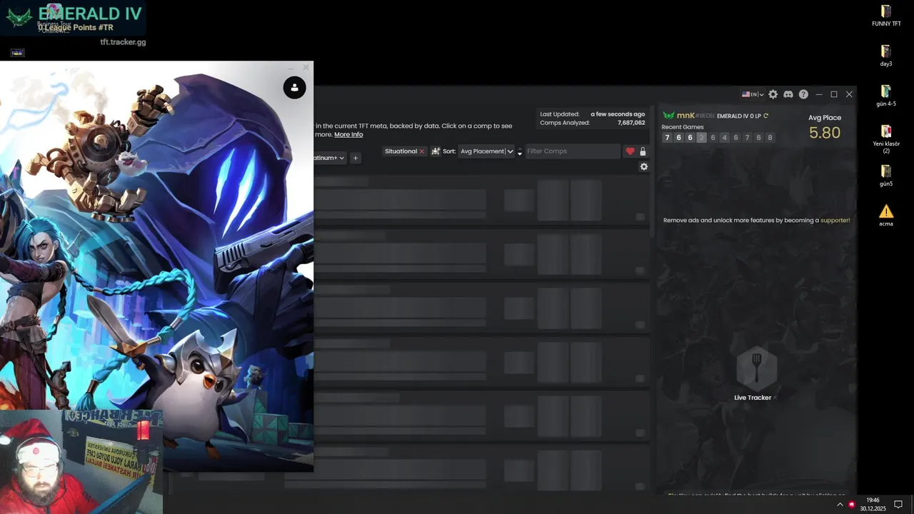
Task: Open the gün 4-5 desktop archive
Action: click(x=886, y=95)
